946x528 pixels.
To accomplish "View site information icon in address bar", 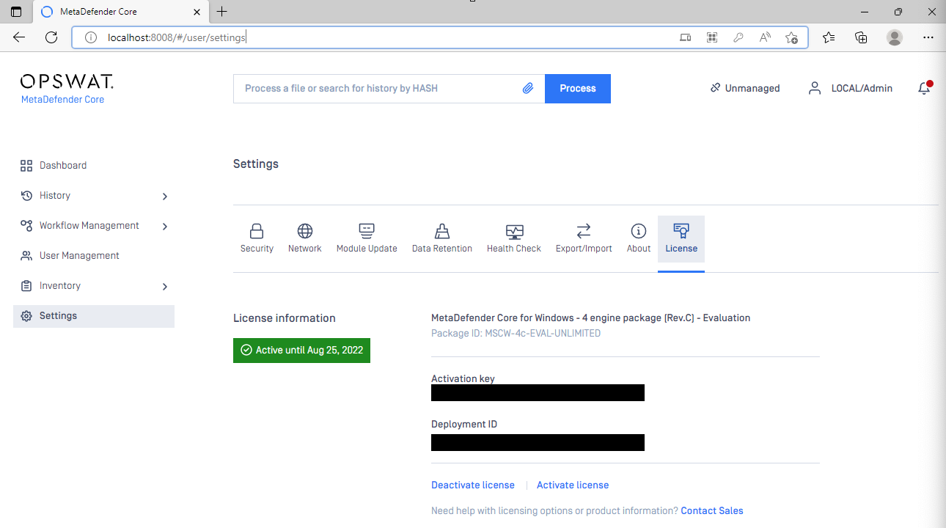I will [91, 37].
